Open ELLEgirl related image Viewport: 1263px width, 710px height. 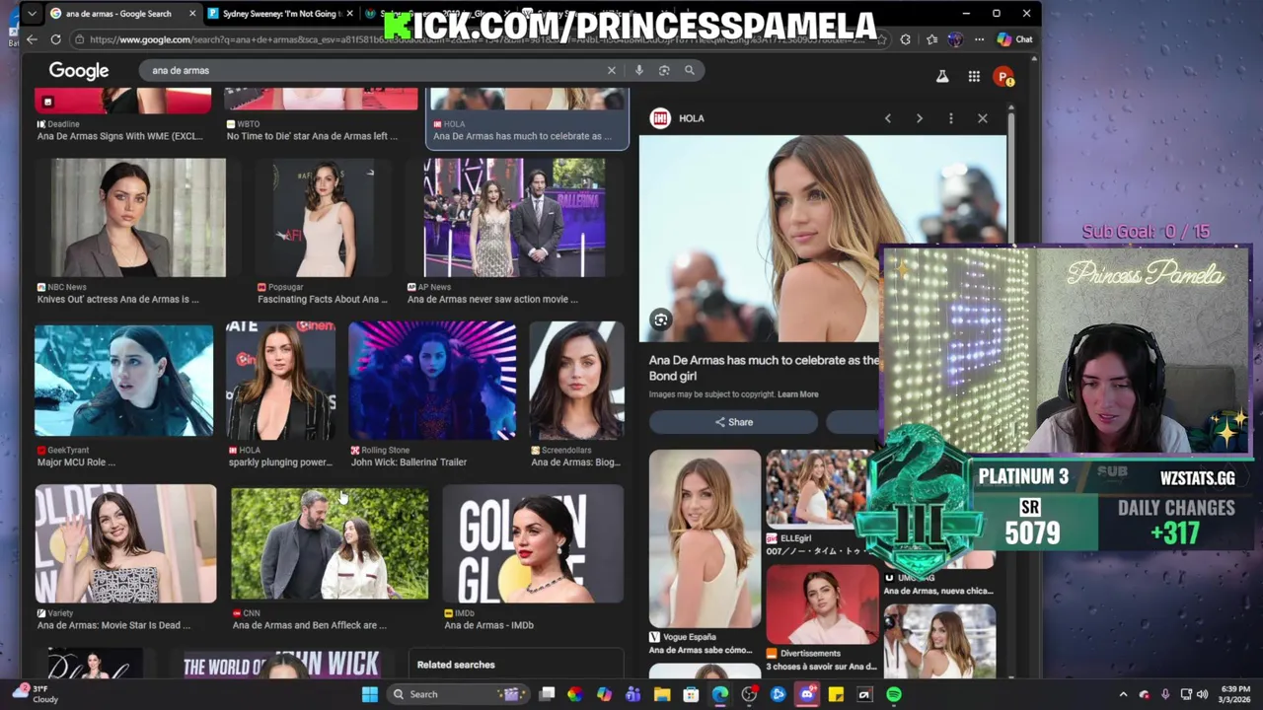pyautogui.click(x=817, y=489)
